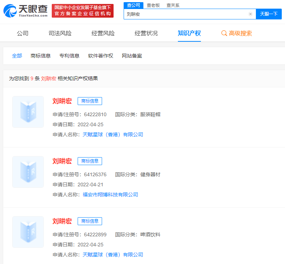Open trademark thumbnail for 64222899 result
This screenshot has width=285, height=264.
click(28, 232)
